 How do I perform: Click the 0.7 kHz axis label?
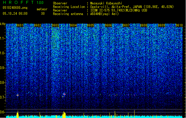[x=2, y=97]
